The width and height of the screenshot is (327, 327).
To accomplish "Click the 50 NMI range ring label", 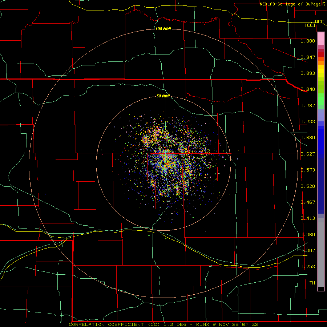I will click(163, 96).
